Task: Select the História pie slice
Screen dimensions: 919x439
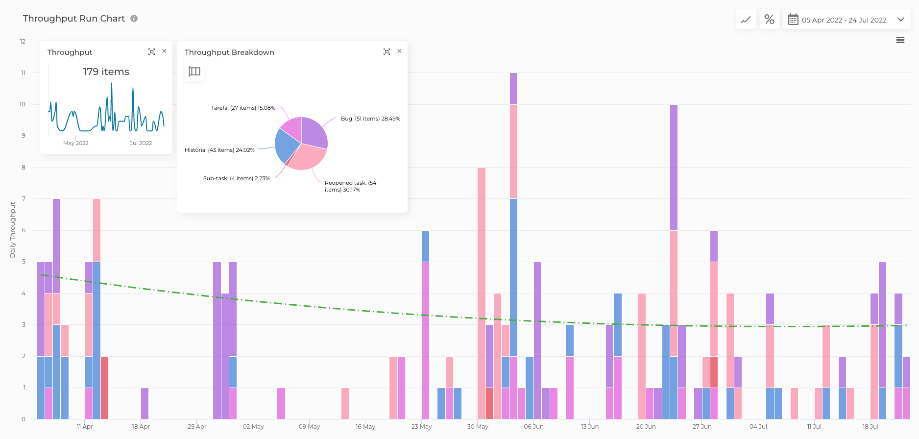Action: (287, 145)
